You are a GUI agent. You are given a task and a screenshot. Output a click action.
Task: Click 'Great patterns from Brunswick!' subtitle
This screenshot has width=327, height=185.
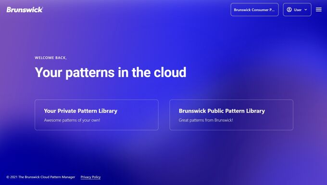pyautogui.click(x=206, y=120)
